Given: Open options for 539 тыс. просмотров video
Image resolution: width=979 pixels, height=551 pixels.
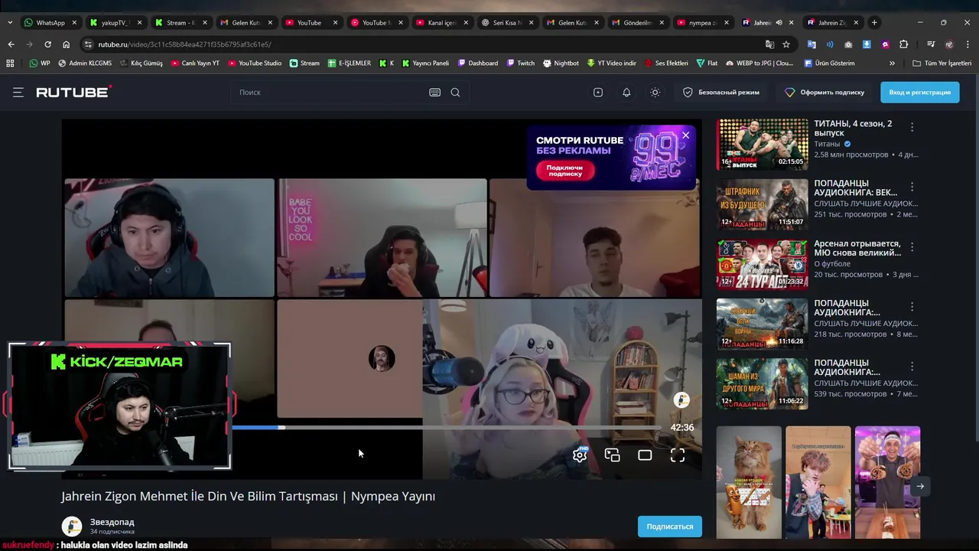Looking at the screenshot, I should coord(912,366).
